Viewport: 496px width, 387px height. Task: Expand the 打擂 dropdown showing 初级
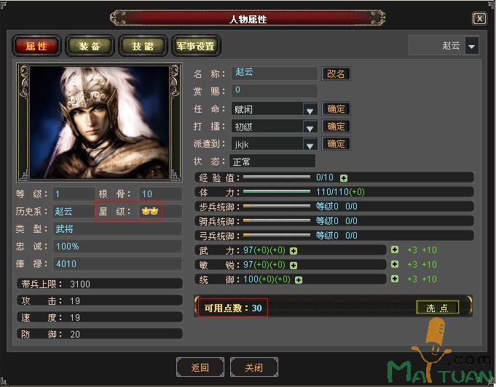pyautogui.click(x=310, y=127)
